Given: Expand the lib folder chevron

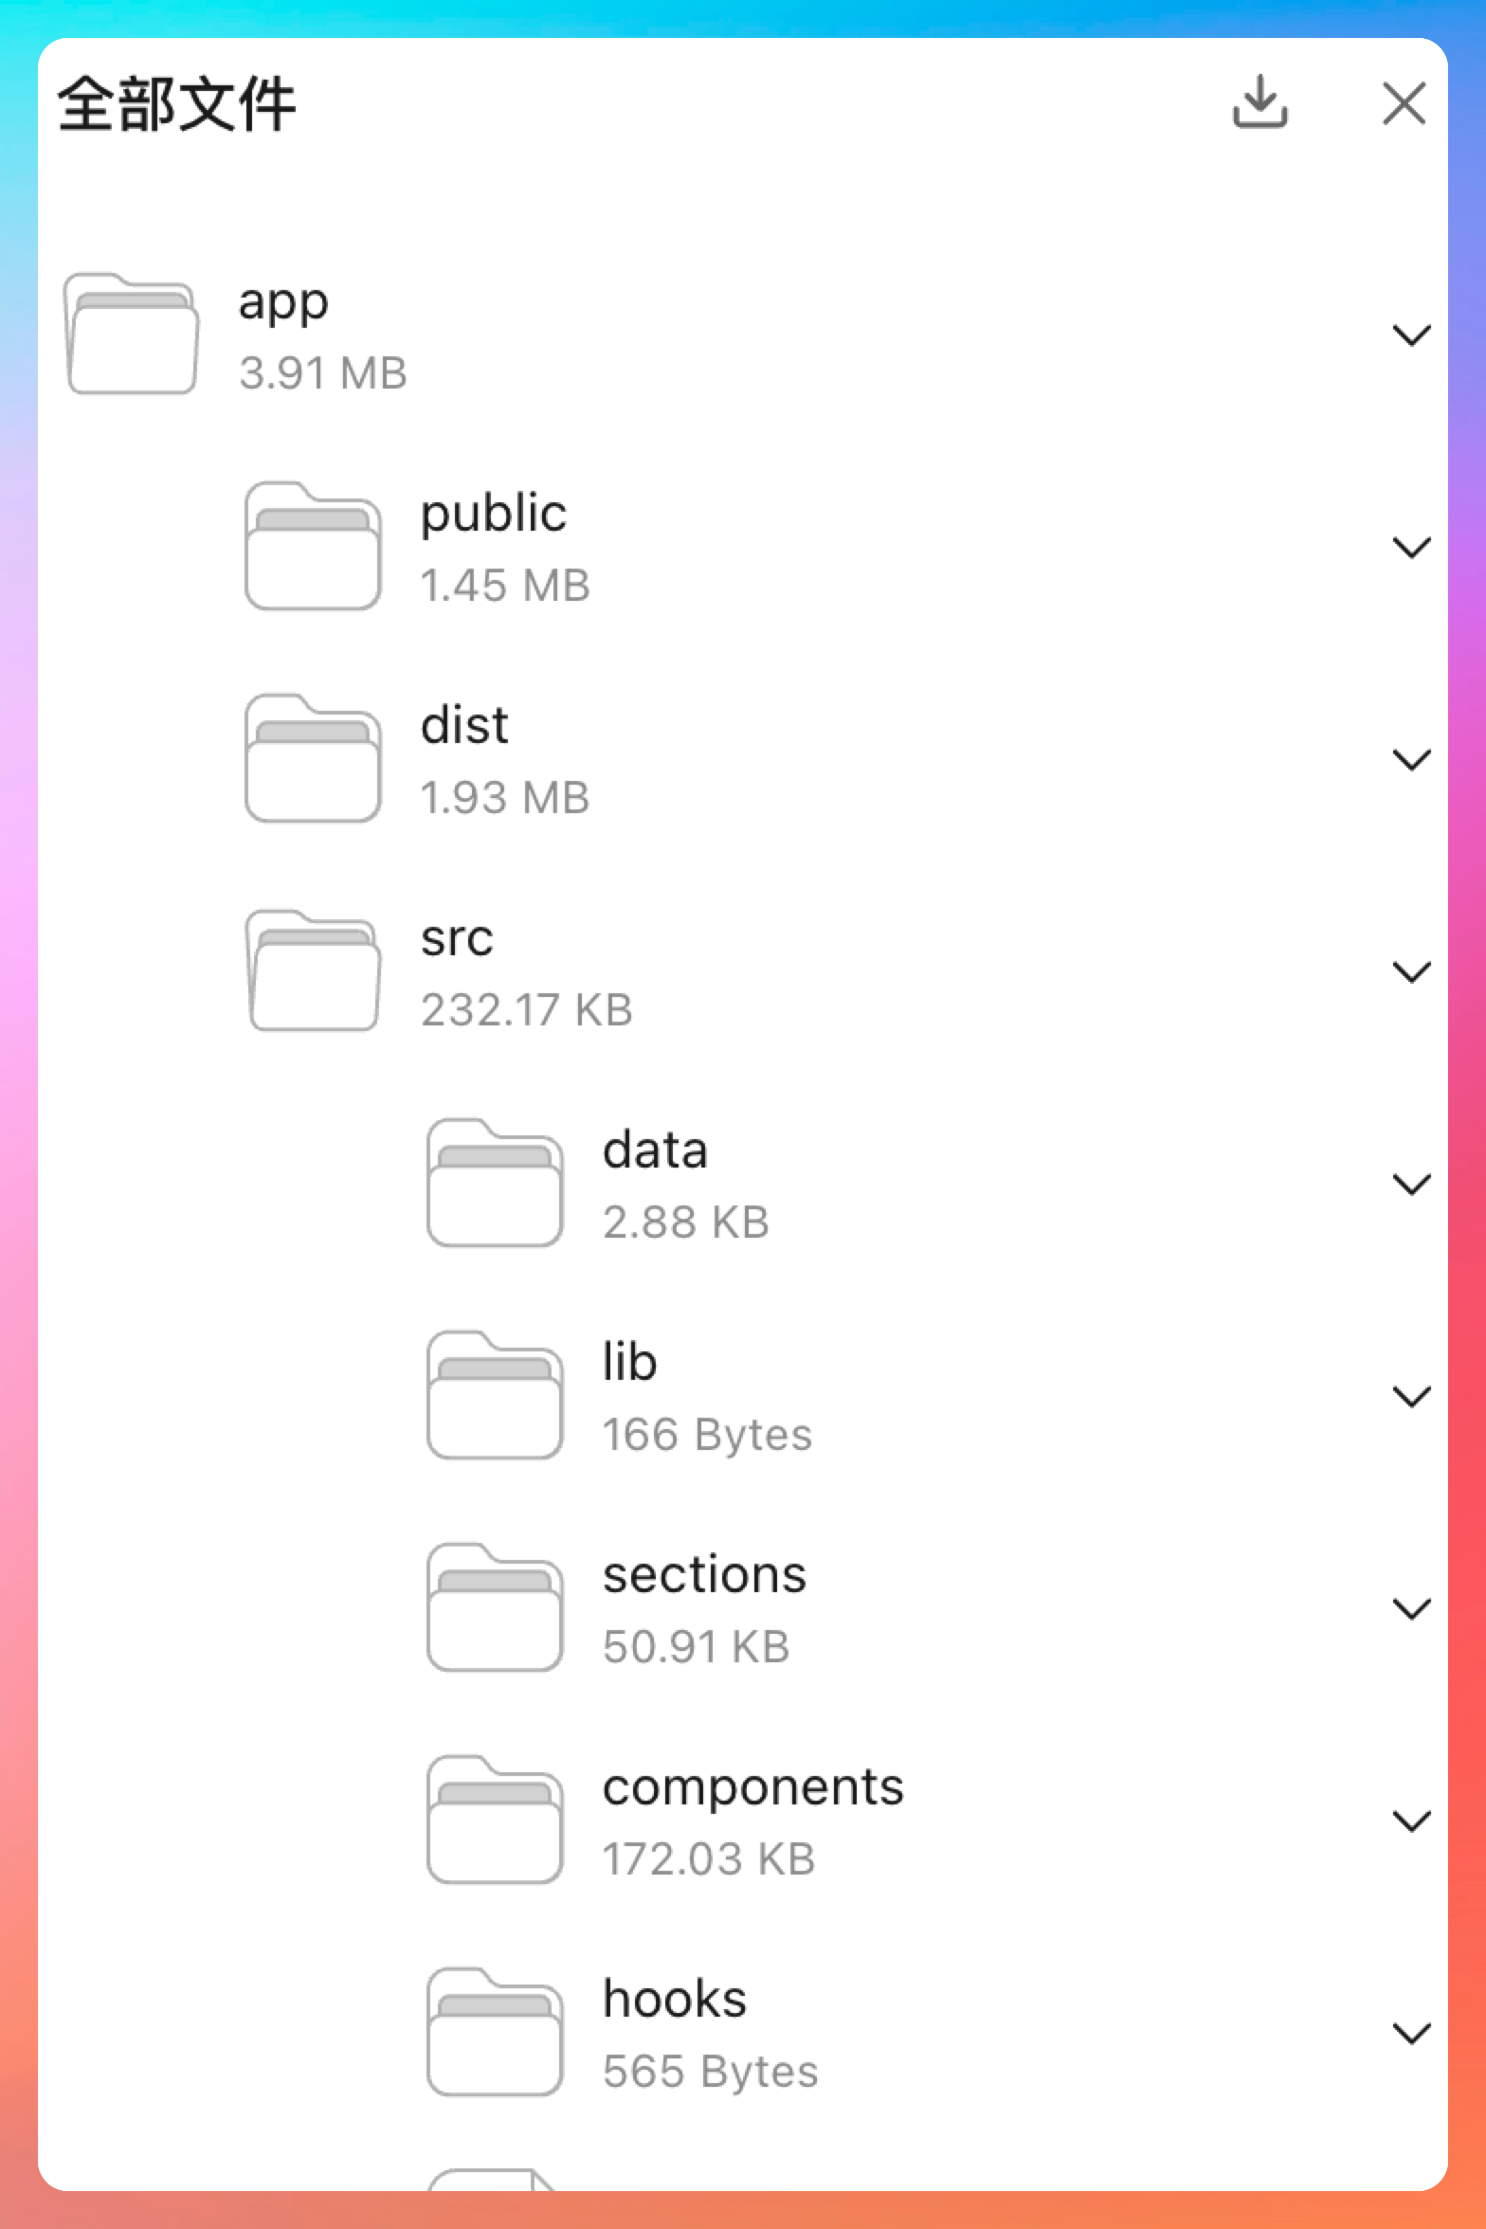Looking at the screenshot, I should (x=1411, y=1397).
